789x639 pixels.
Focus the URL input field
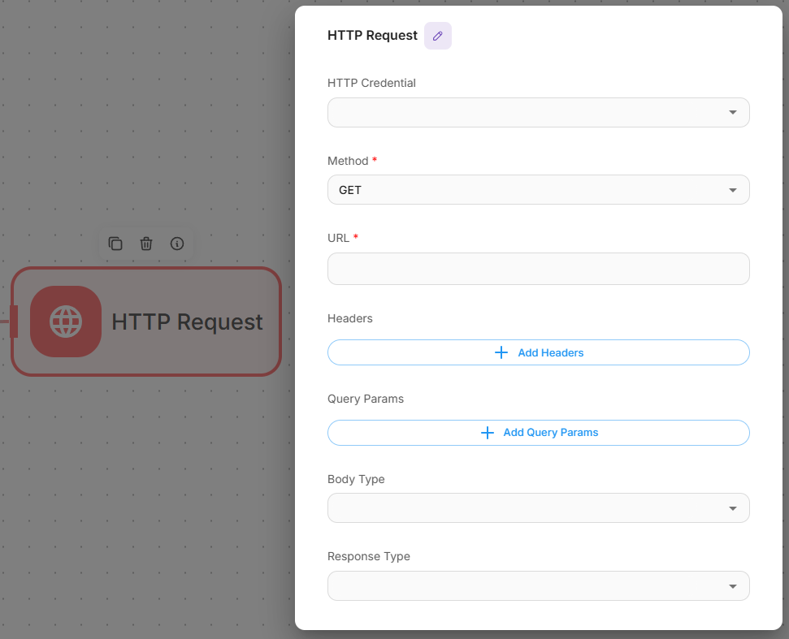(538, 269)
